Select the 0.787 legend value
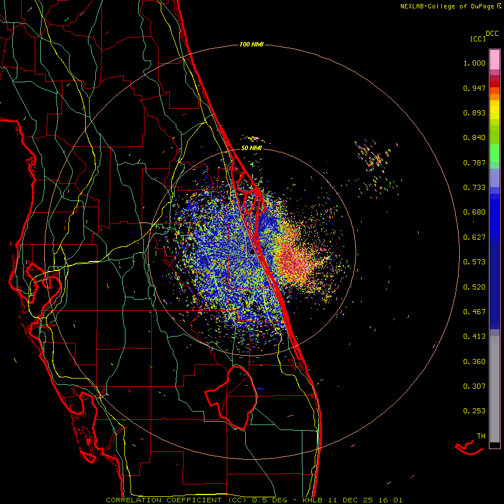The image size is (504, 504). [474, 162]
